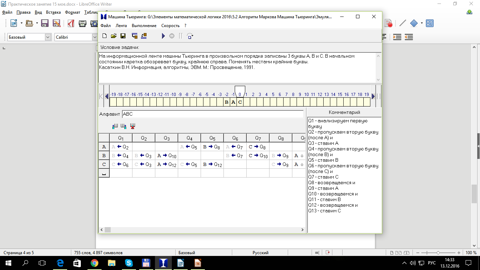This screenshot has width=480, height=270.
Task: Click the horizontal scrollbar under the state table
Action: pyautogui.click(x=202, y=230)
